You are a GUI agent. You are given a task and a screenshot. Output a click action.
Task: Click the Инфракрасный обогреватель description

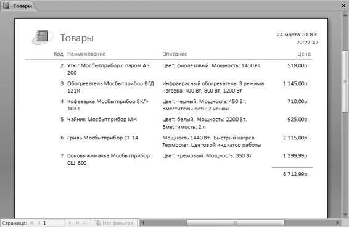click(213, 87)
